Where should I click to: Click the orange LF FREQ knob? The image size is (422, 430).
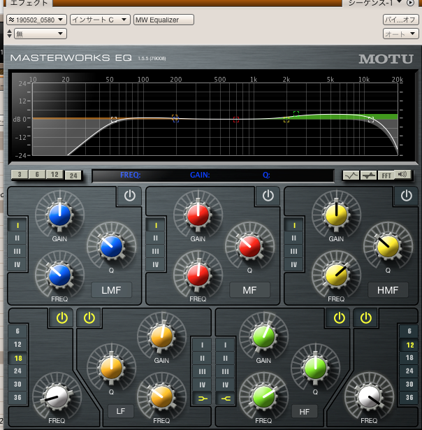161,397
